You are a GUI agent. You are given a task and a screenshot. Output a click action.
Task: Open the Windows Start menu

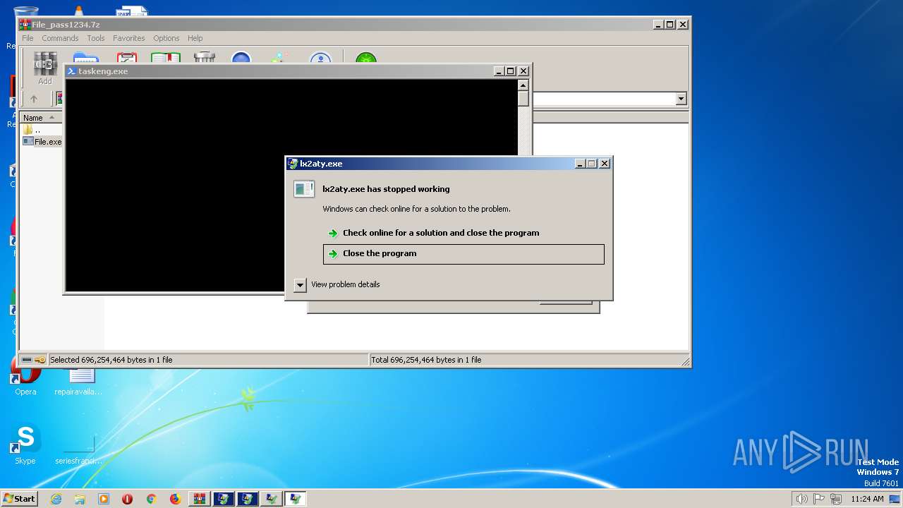point(20,499)
